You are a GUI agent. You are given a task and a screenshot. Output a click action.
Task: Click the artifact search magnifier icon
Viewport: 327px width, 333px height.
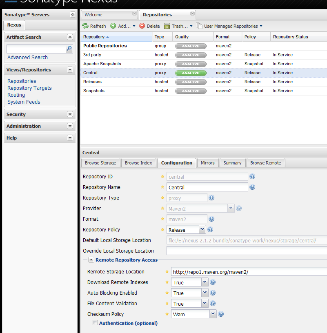click(69, 49)
